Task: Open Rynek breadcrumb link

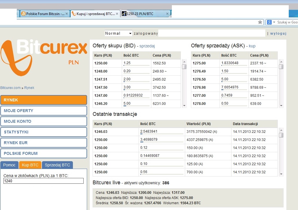Action: 29,88
